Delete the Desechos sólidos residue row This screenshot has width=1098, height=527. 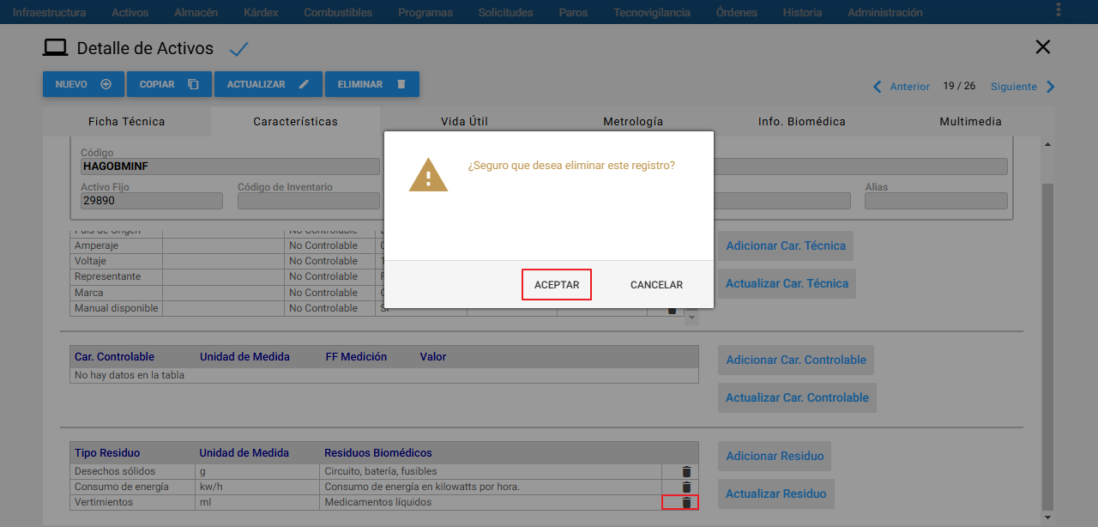point(686,471)
